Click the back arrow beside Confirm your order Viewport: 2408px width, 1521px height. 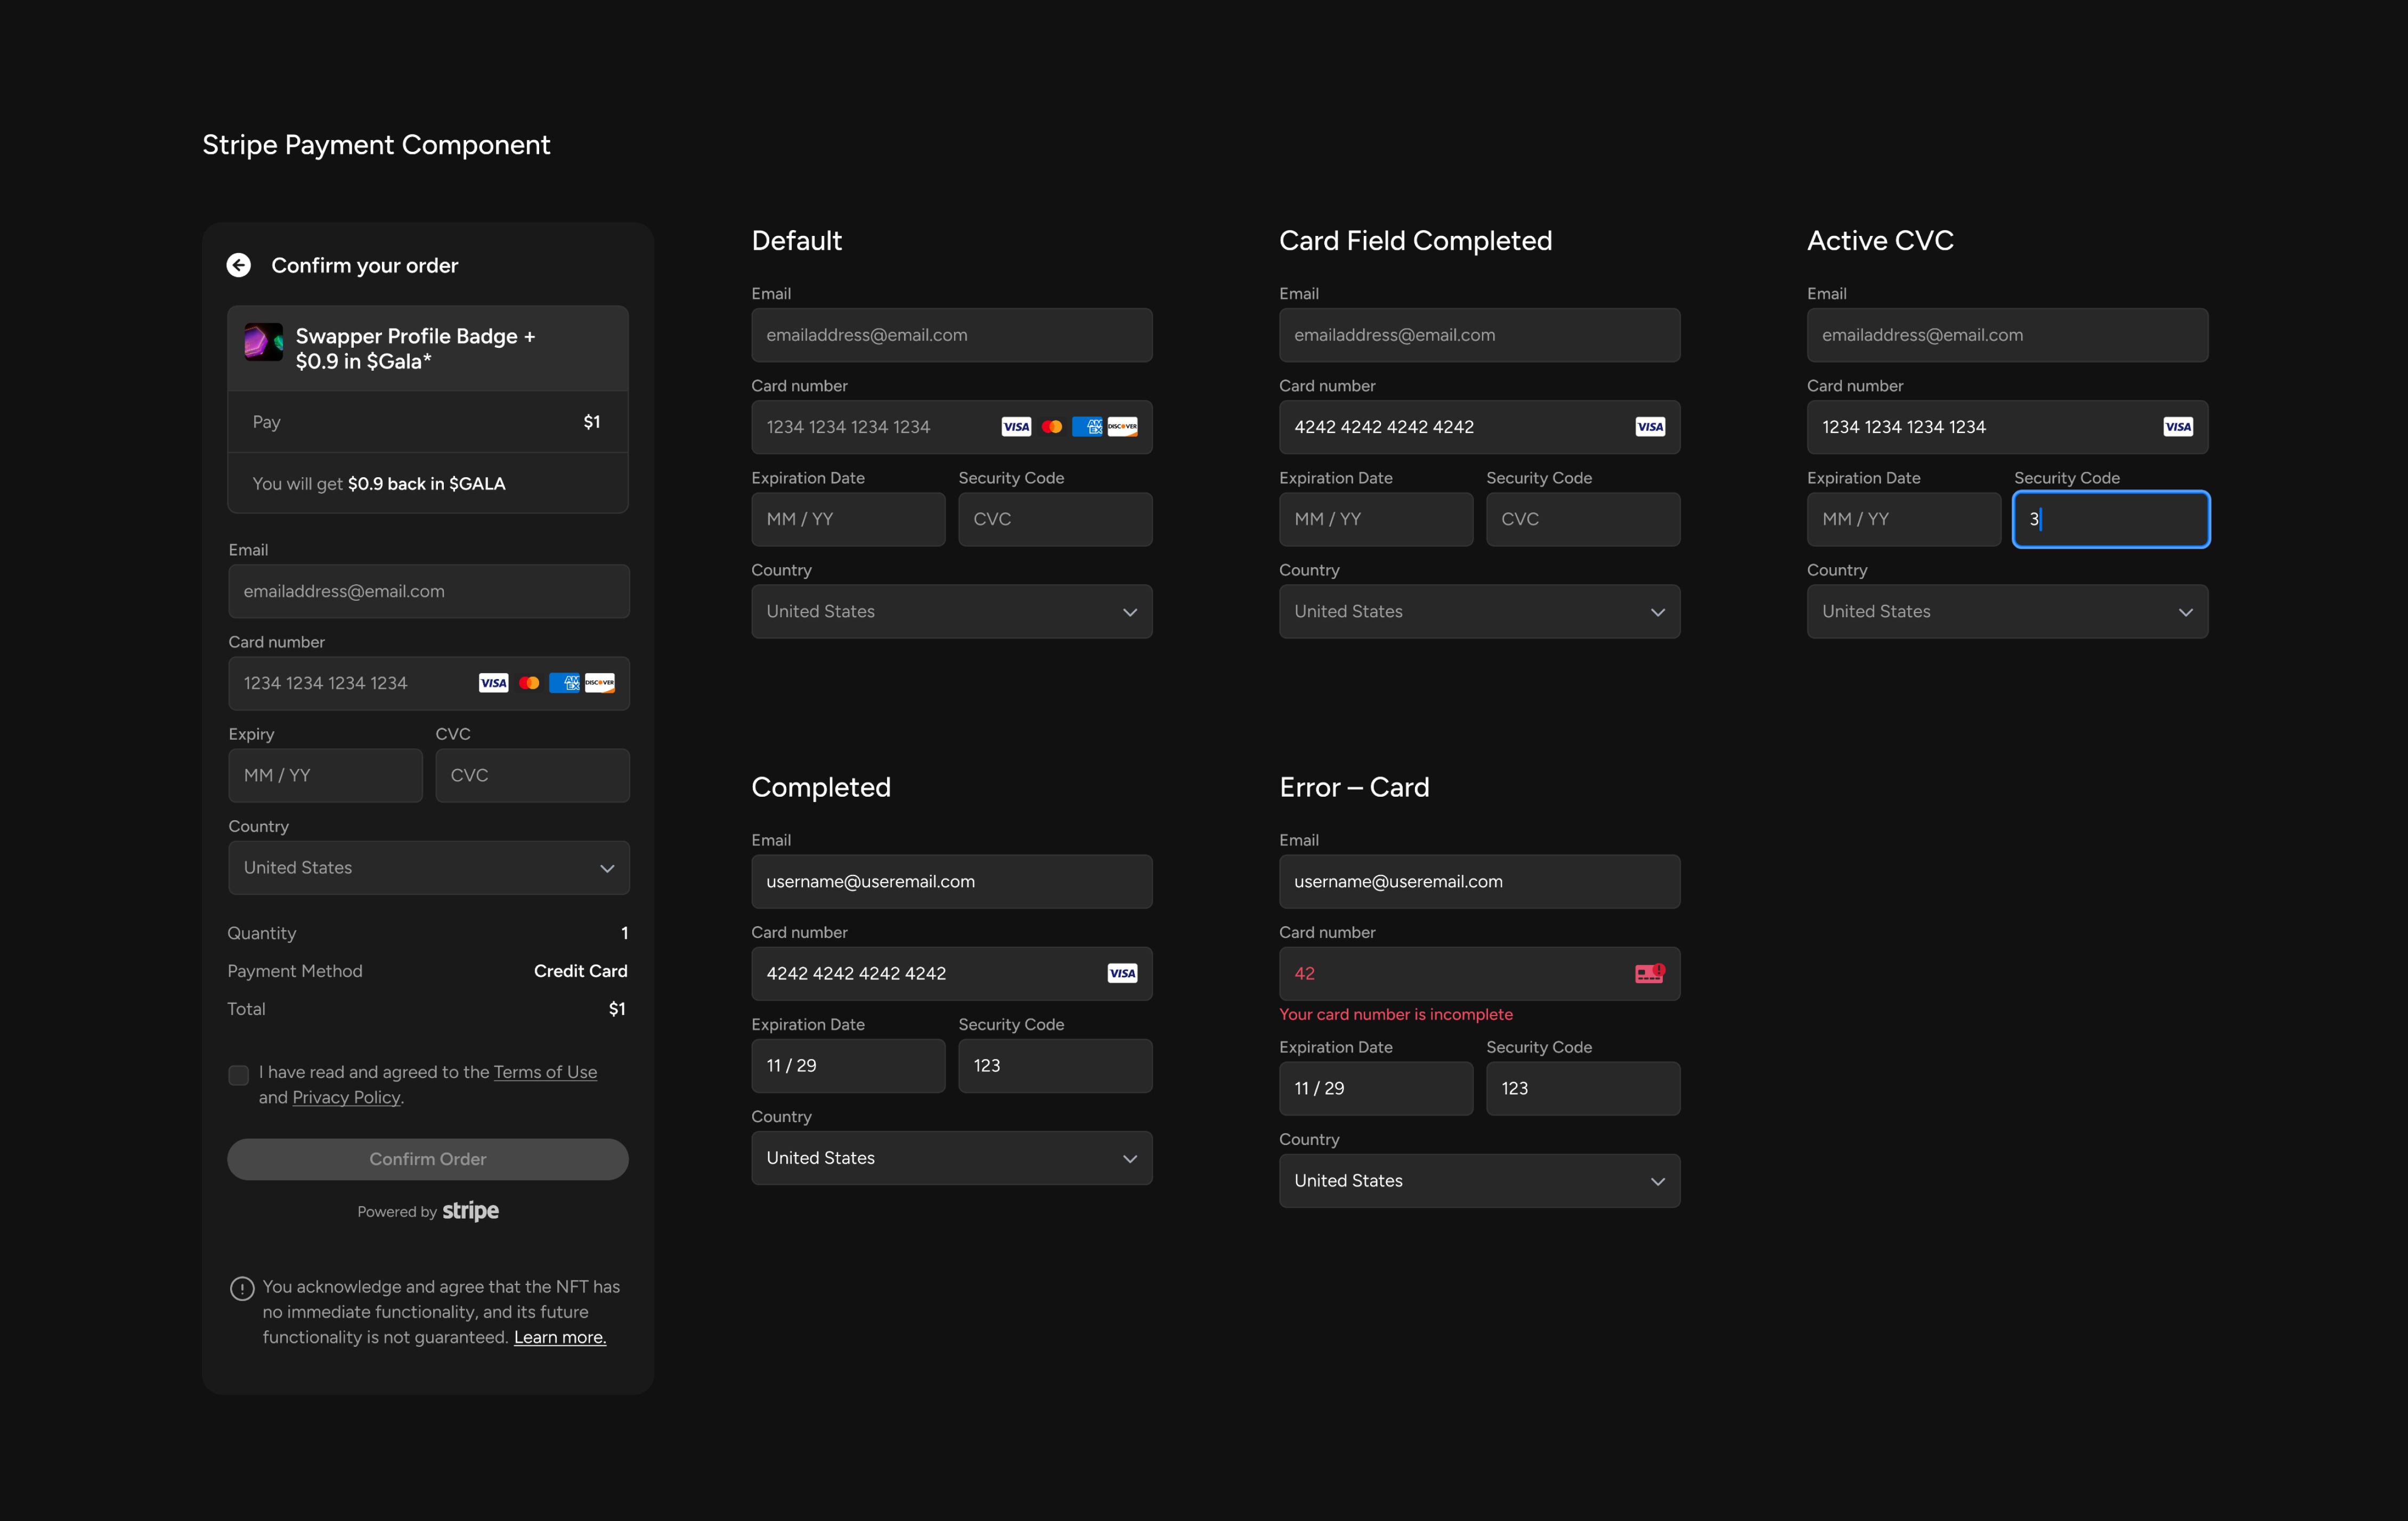238,265
